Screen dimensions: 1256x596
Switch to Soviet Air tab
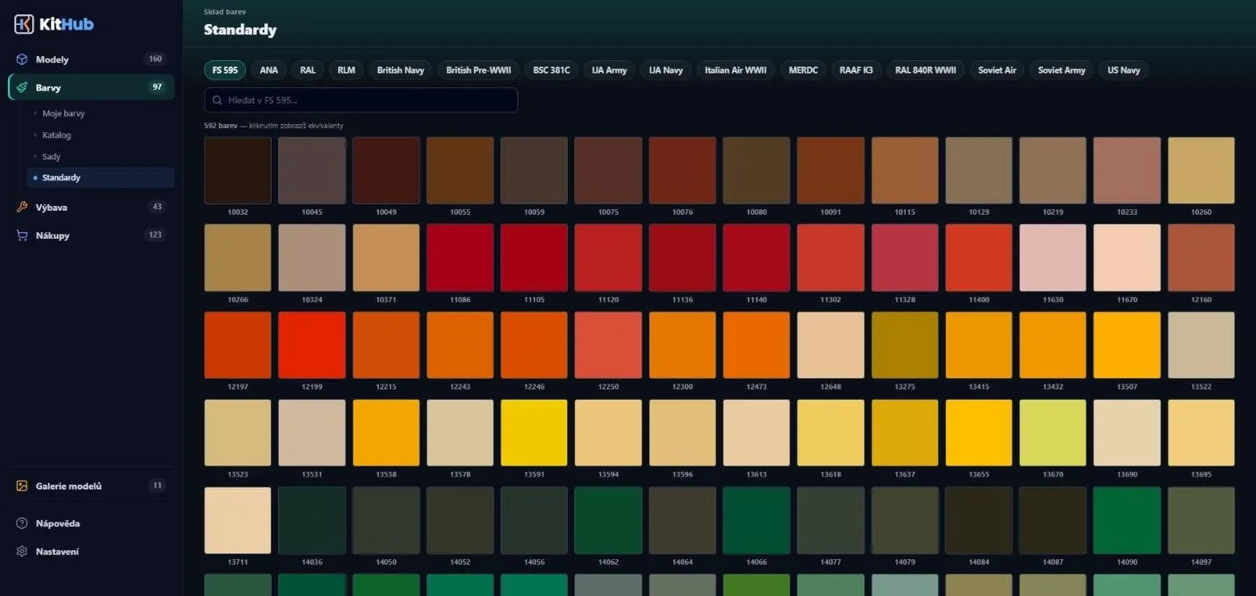click(997, 70)
